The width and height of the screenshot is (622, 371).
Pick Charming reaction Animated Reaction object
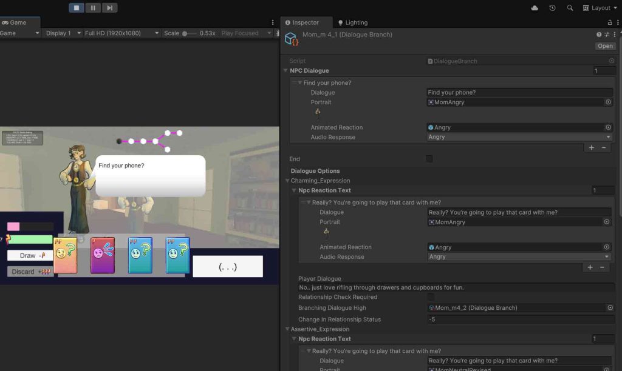pos(606,247)
